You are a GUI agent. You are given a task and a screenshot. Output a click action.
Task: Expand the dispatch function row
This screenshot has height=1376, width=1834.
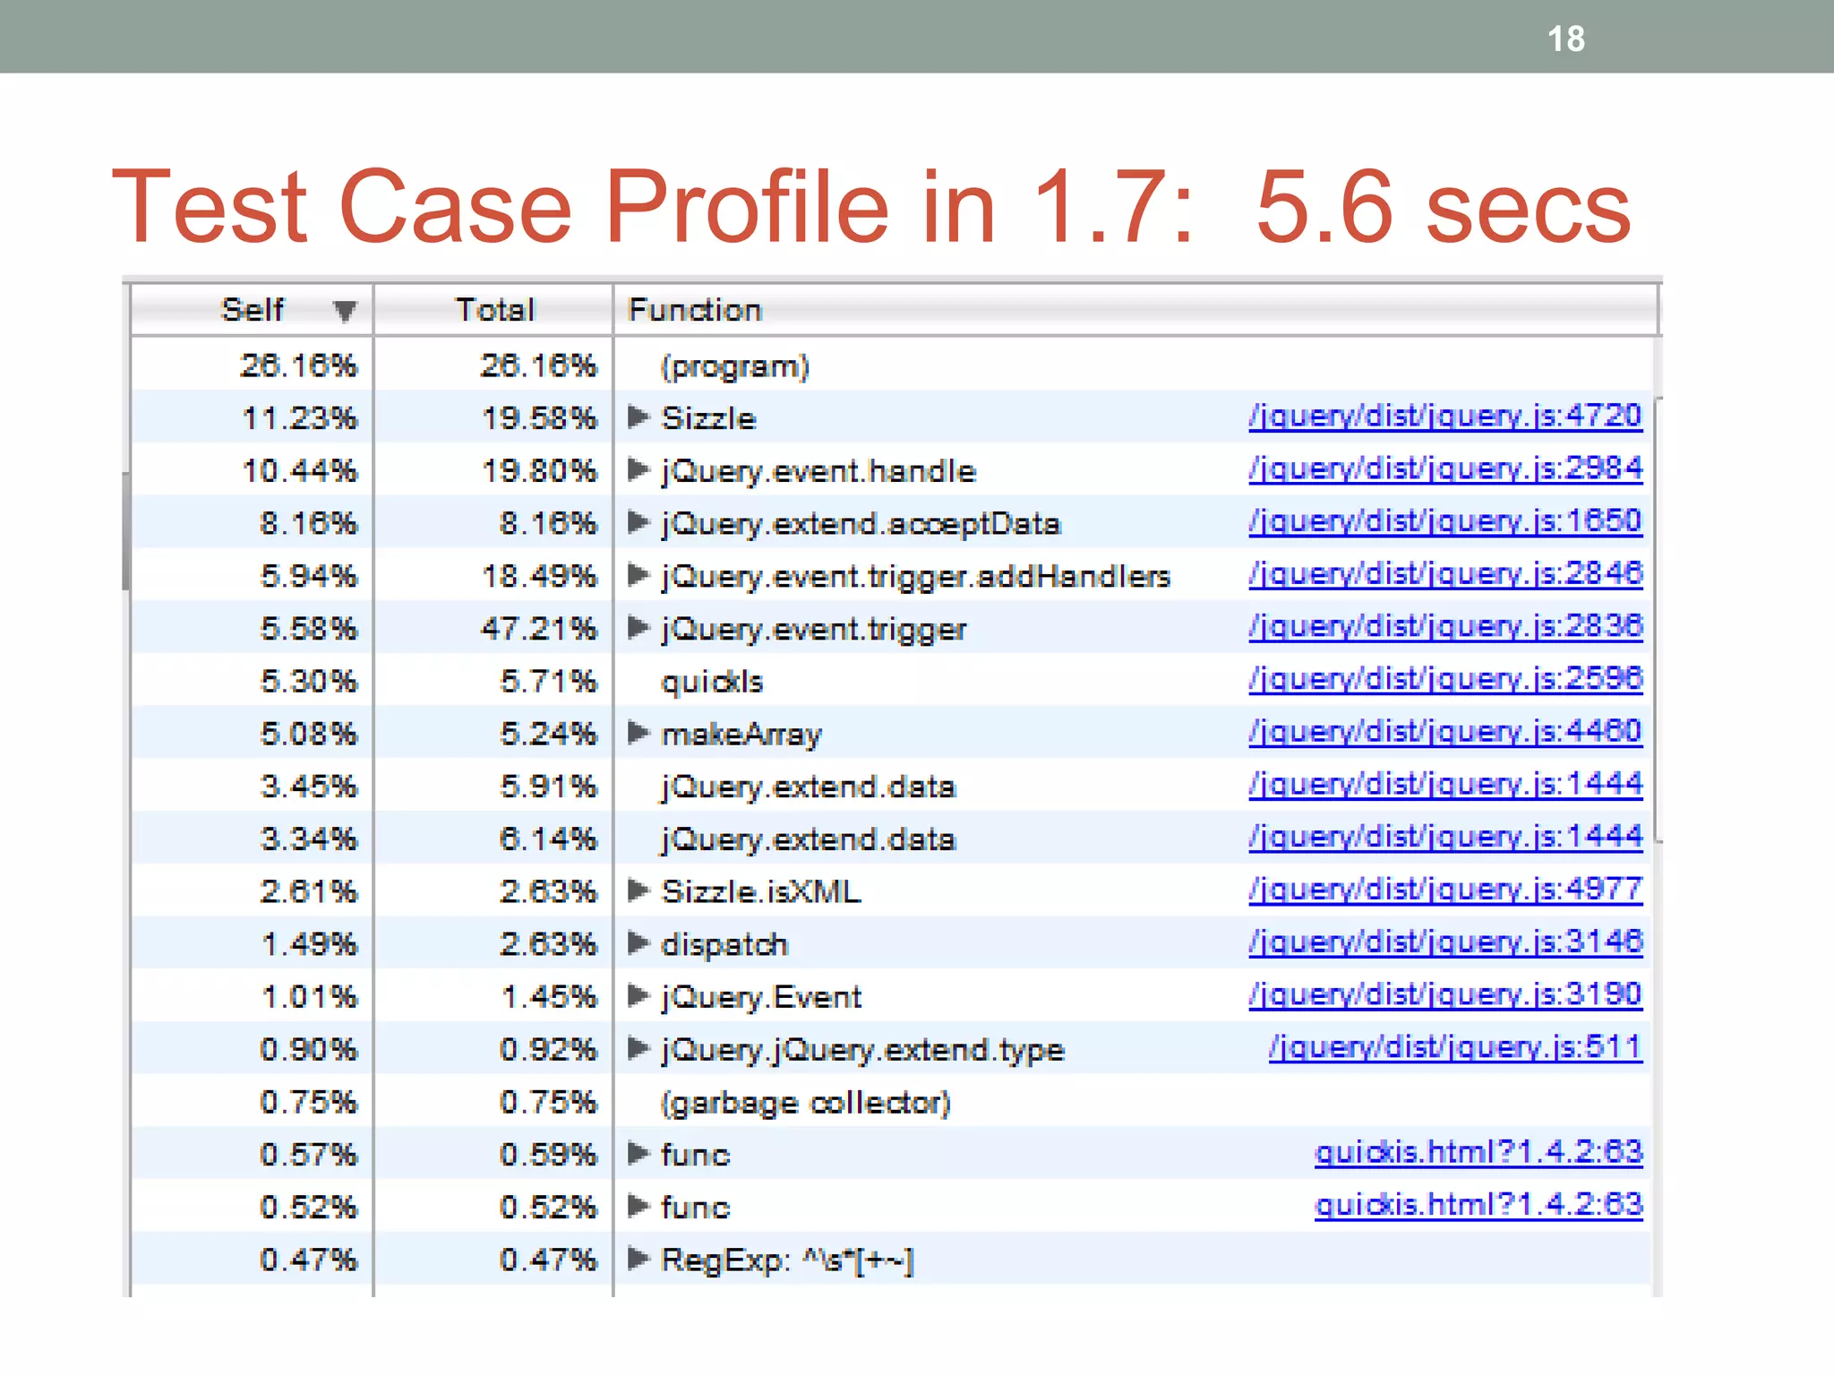[638, 942]
